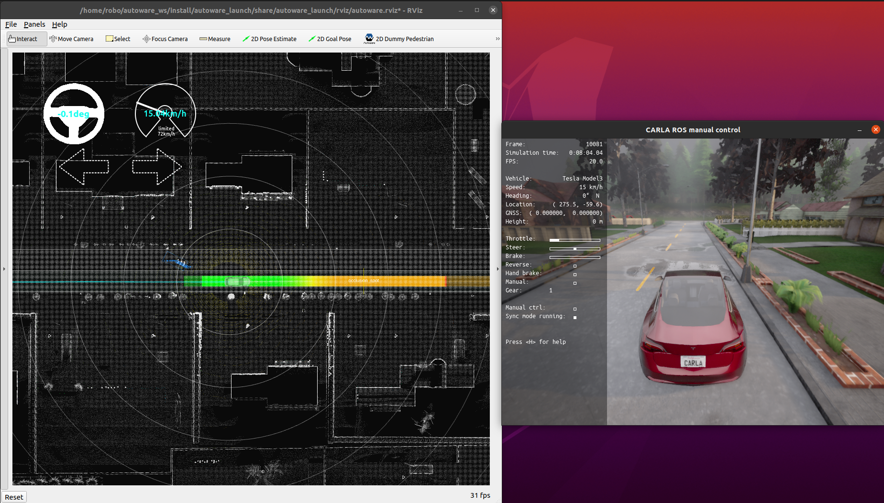Select the 2D Pose Estimate tool
Screen dimensions: 884x503
(x=269, y=39)
